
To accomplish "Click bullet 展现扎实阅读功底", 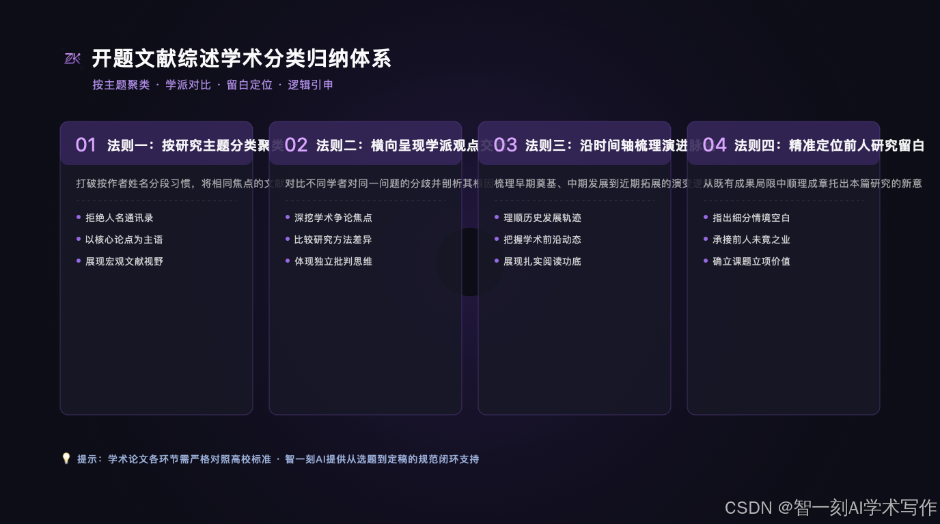I will pyautogui.click(x=542, y=261).
